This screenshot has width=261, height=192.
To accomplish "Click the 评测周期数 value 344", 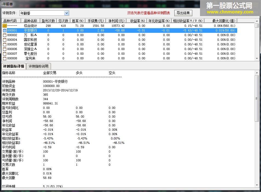I will click(45, 99).
